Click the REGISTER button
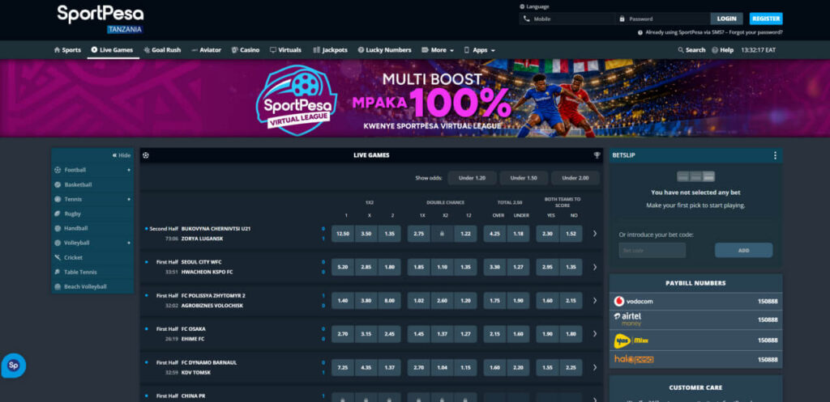This screenshot has width=830, height=402. 766,19
